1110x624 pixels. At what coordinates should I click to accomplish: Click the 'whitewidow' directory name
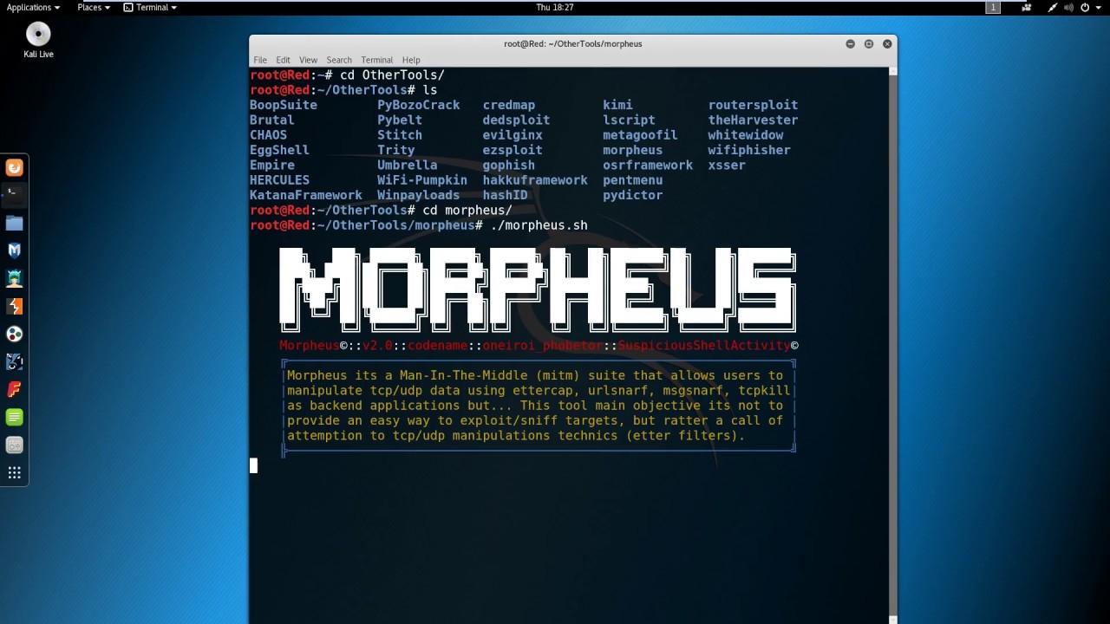(x=746, y=135)
